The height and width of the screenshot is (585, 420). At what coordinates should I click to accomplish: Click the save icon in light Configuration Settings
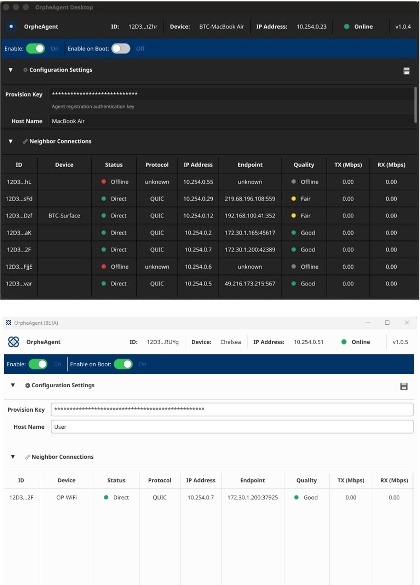tap(404, 386)
